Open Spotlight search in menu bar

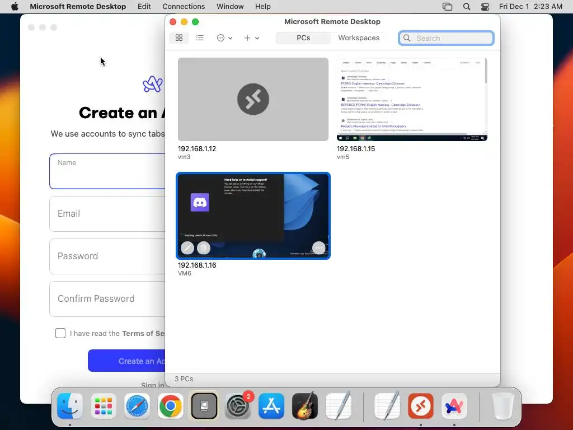click(x=466, y=7)
